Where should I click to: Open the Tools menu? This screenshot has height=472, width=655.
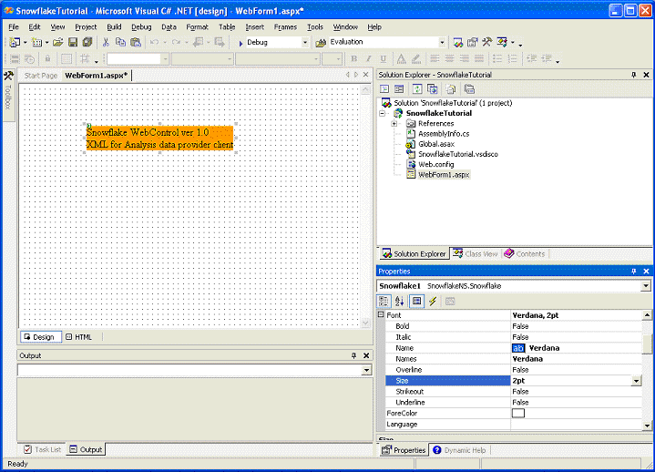coord(315,27)
